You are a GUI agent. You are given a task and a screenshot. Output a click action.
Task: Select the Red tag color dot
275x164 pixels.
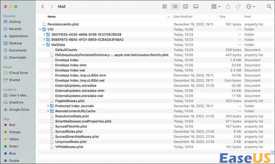pyautogui.click(x=5, y=125)
